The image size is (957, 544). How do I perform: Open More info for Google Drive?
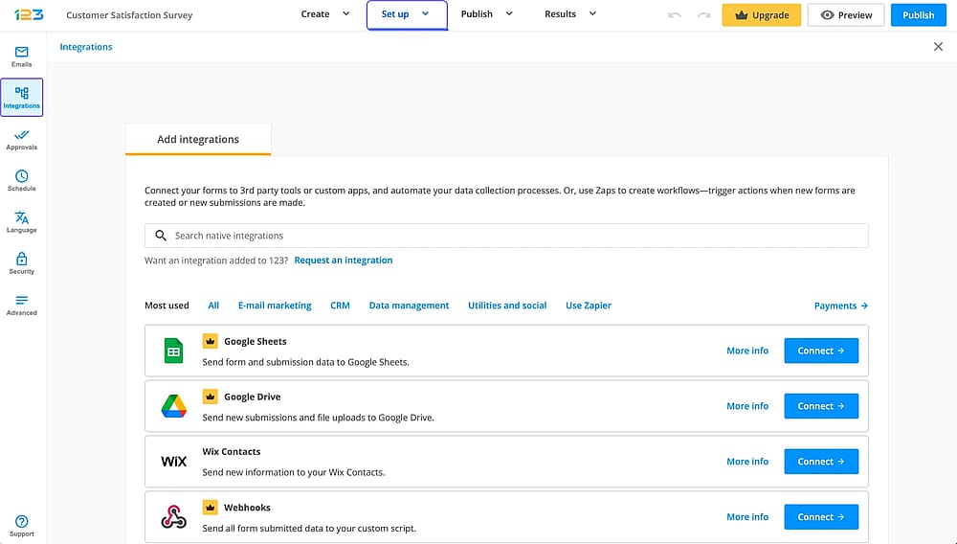(747, 406)
